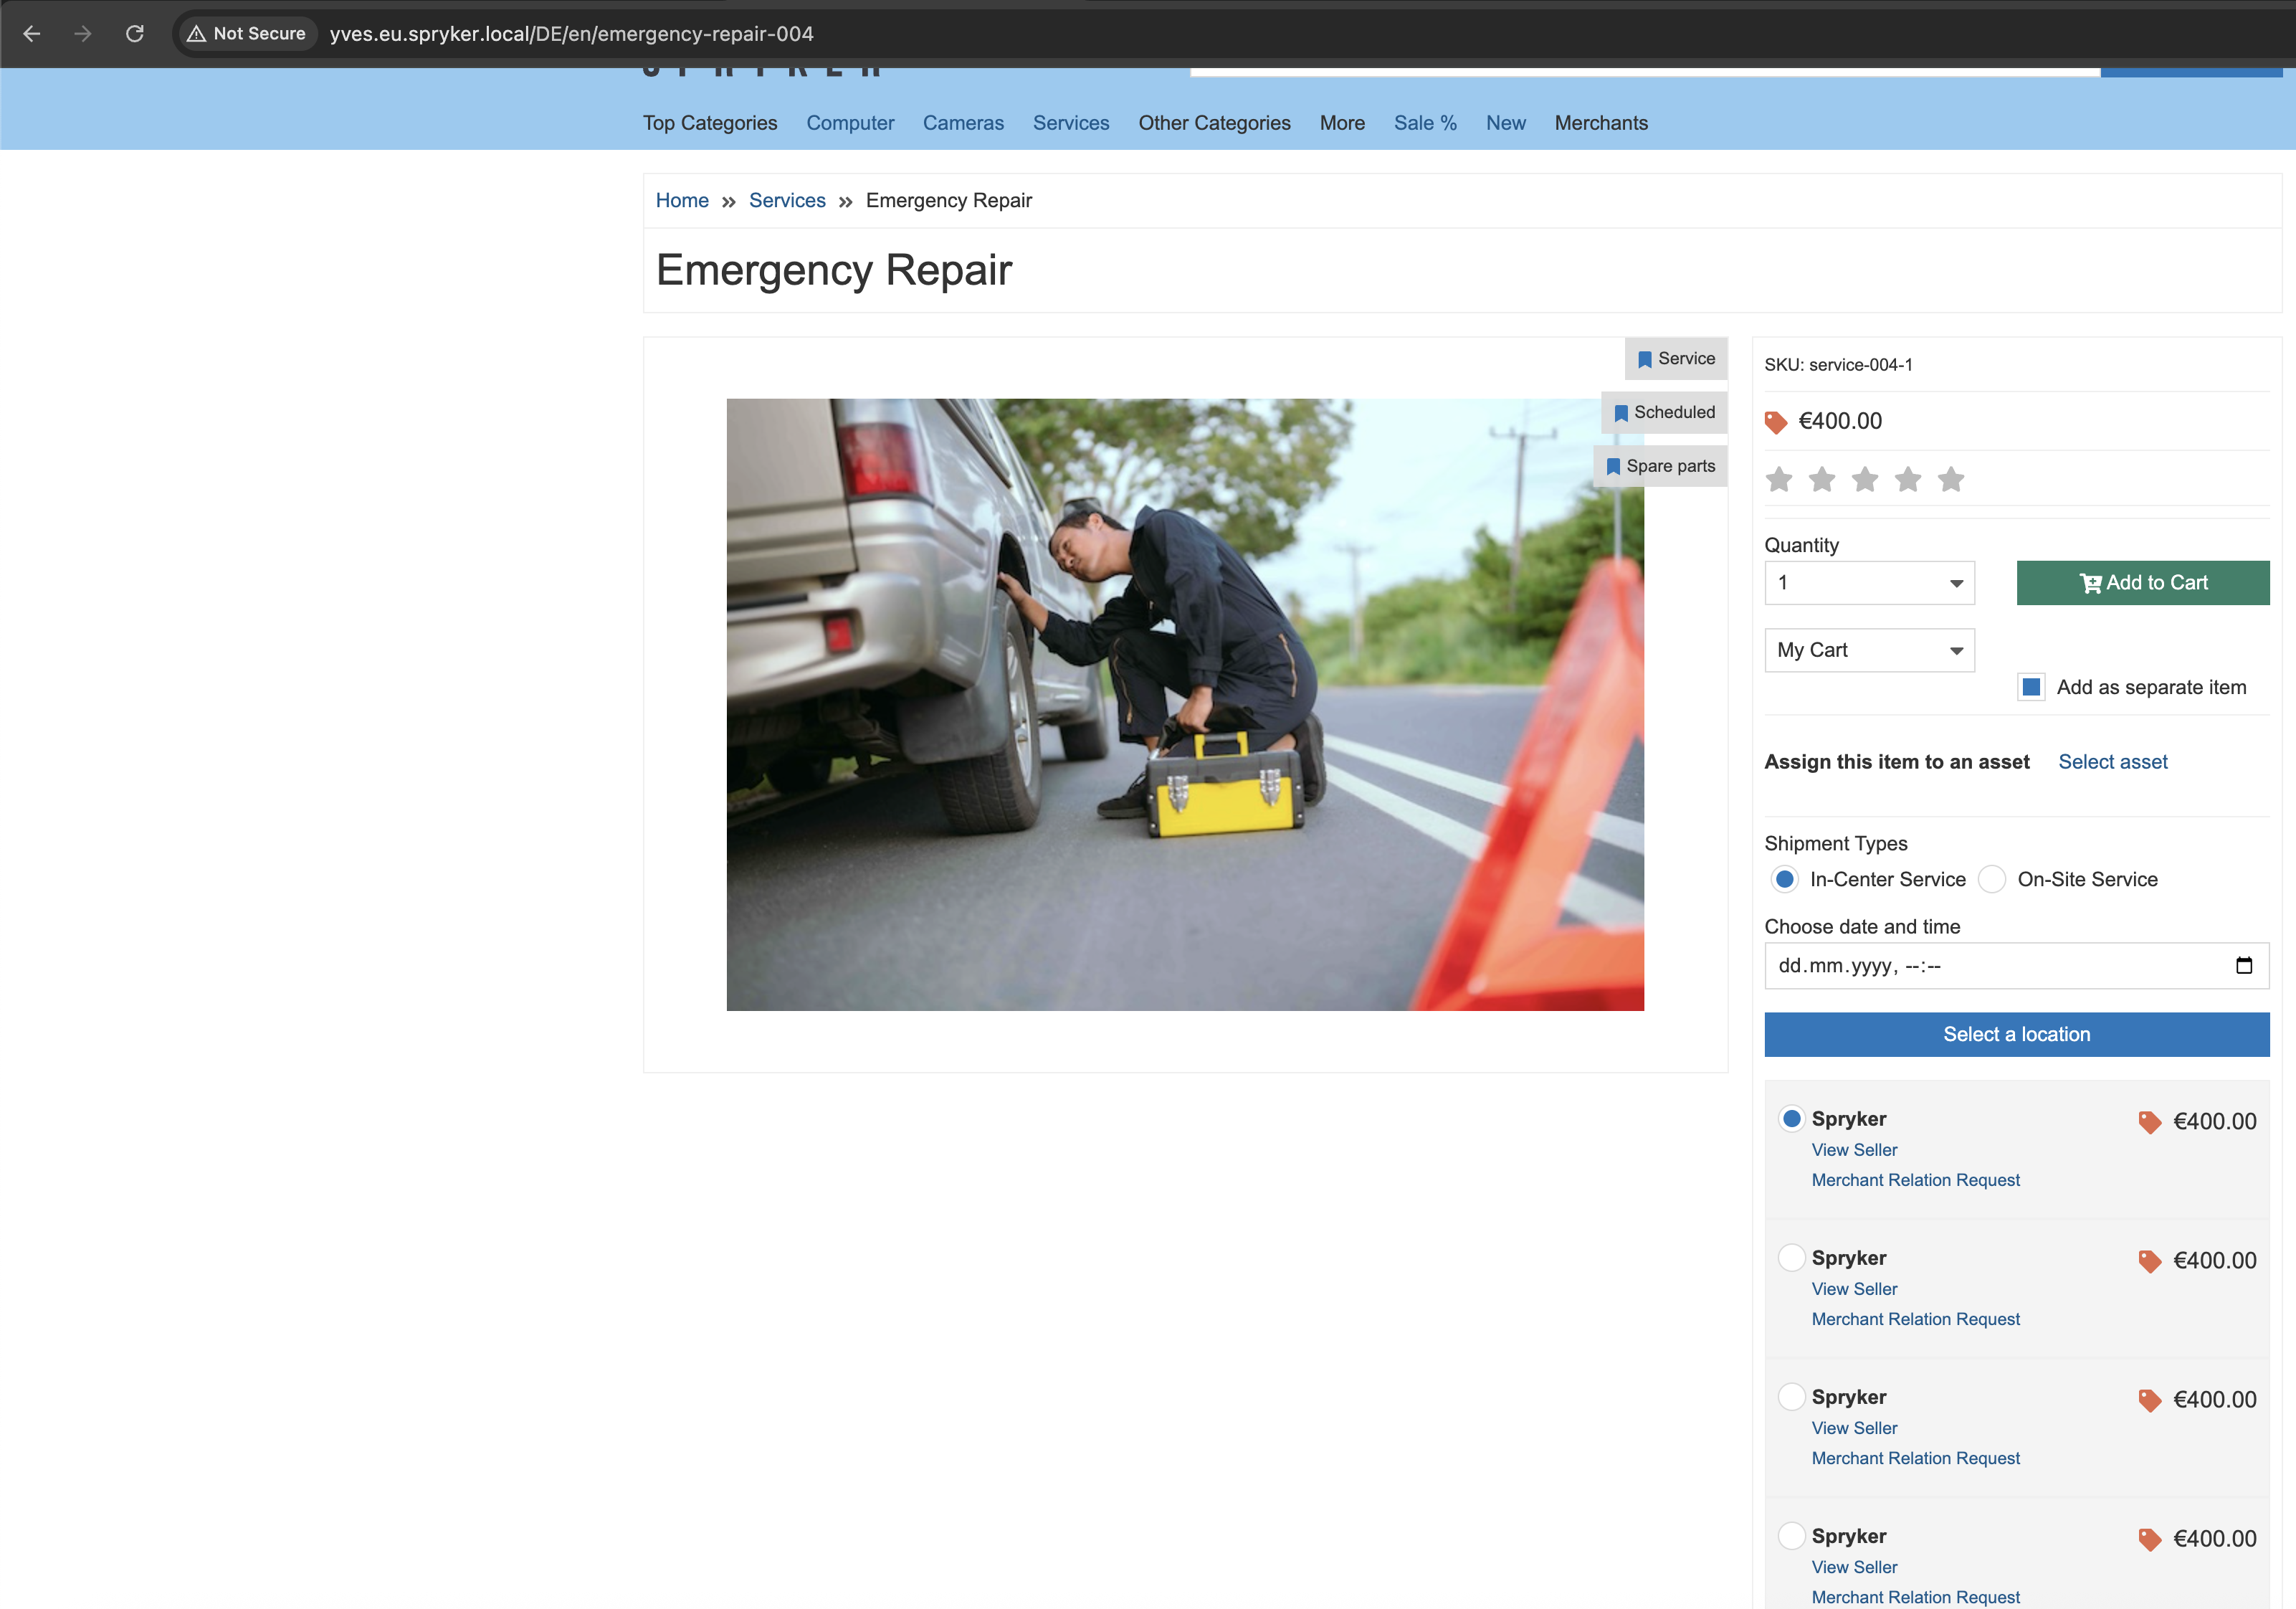This screenshot has height=1609, width=2296.
Task: Click the Scheduled bookmark label icon
Action: [1621, 413]
